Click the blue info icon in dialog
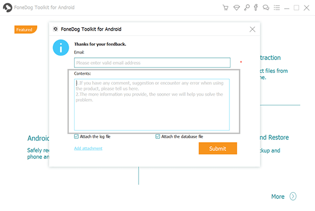Screen dimensions: 315x211 coord(61,47)
